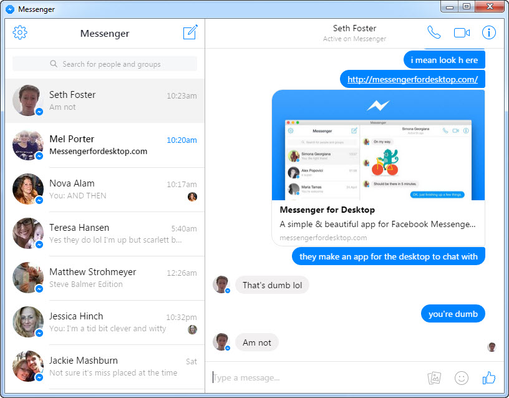
Task: Open the emoji picker
Action: (x=462, y=377)
